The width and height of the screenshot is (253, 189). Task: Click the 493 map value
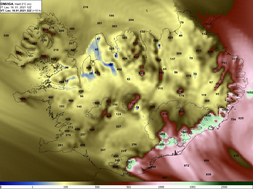click(x=26, y=39)
